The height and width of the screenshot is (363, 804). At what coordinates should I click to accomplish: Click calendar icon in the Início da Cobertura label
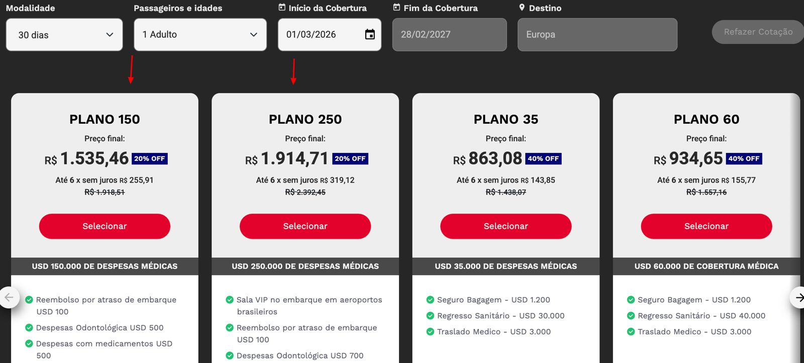coord(282,8)
